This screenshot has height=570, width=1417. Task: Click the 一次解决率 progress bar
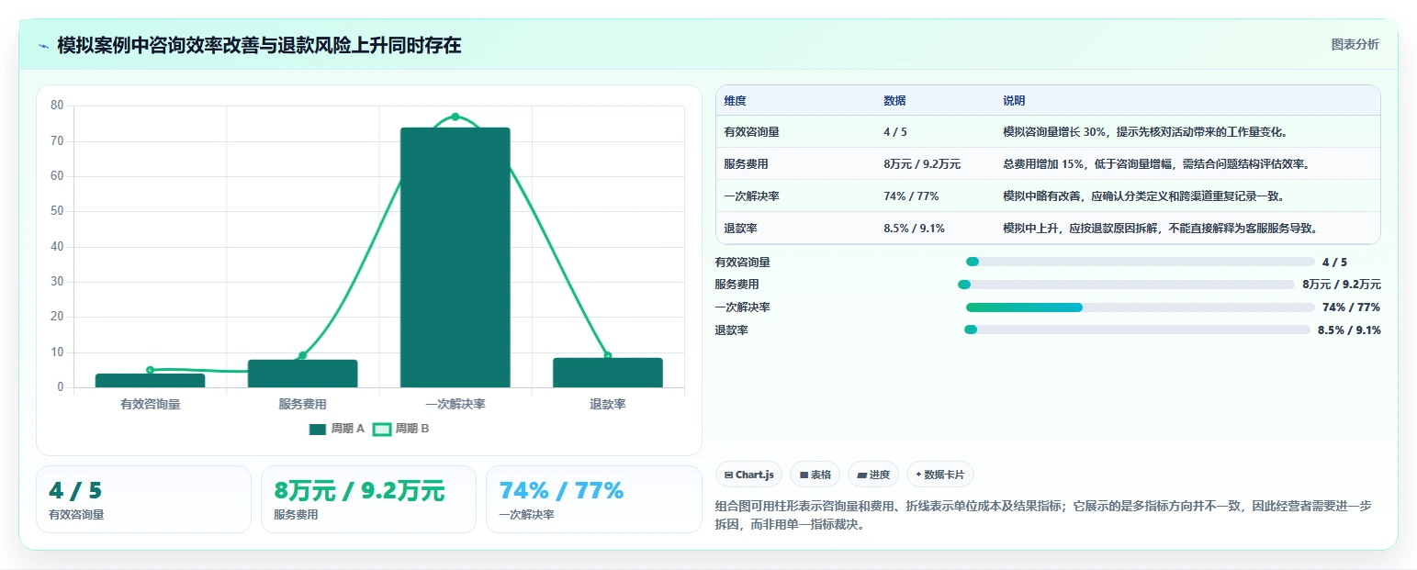point(1141,307)
